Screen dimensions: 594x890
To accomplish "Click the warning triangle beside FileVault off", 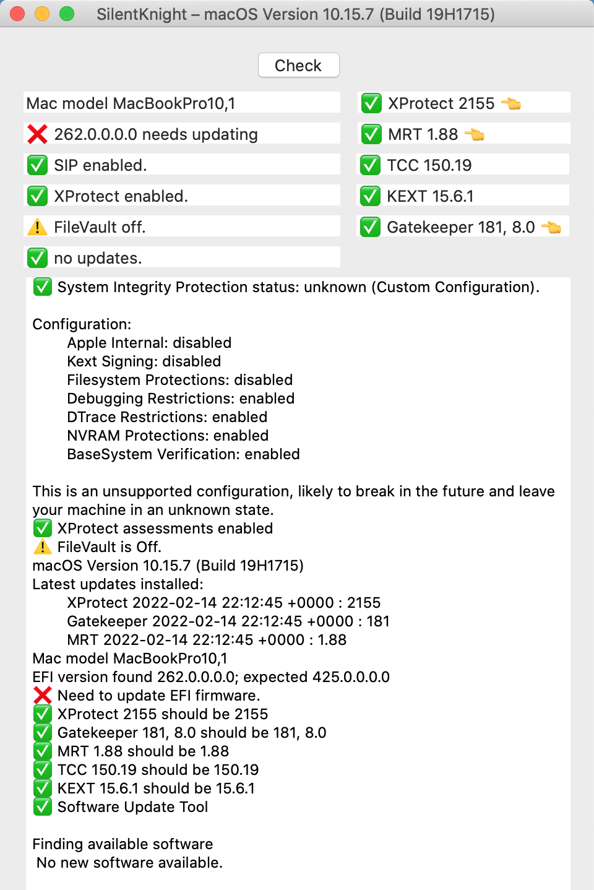I will point(37,227).
